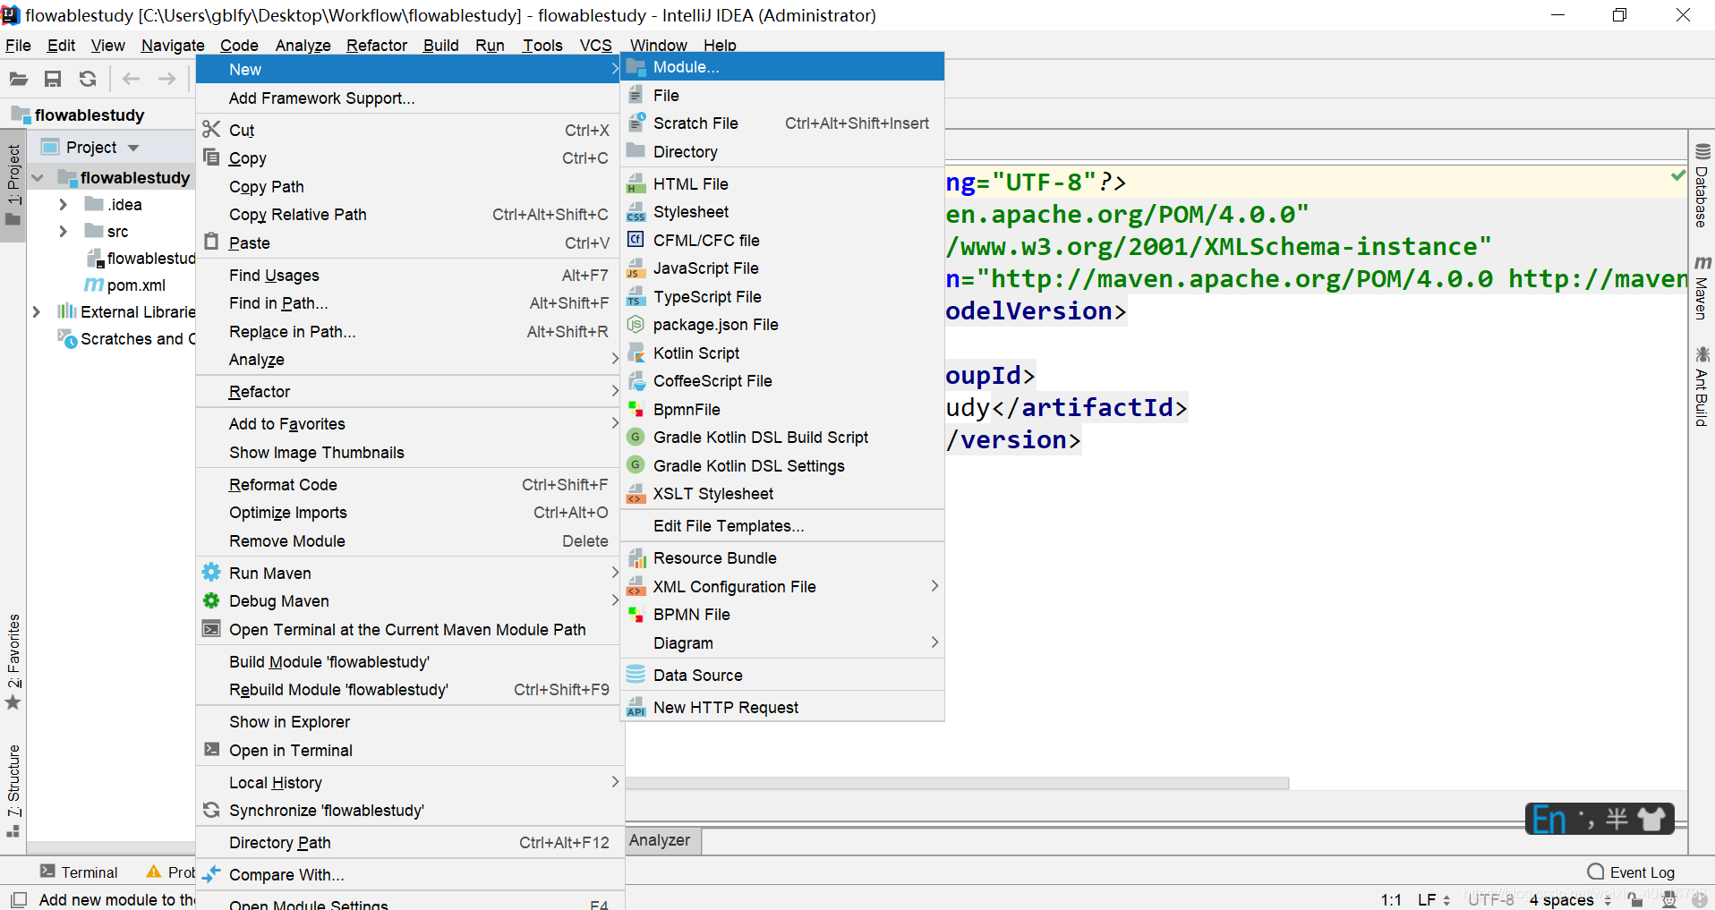Expand the Diagram submenu
1715x910 pixels.
click(x=934, y=642)
